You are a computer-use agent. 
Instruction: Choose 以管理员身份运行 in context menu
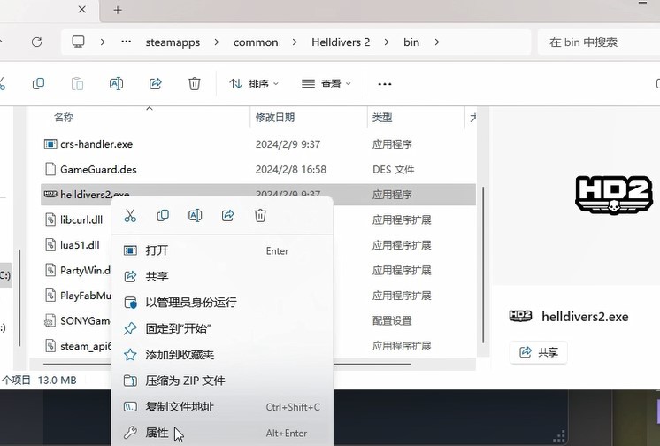pyautogui.click(x=190, y=303)
